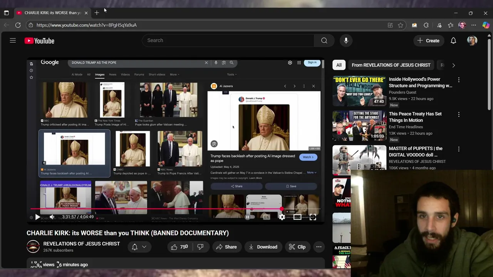Open options for This Peace Treaty video
Screen dimensions: 493x277
click(459, 114)
